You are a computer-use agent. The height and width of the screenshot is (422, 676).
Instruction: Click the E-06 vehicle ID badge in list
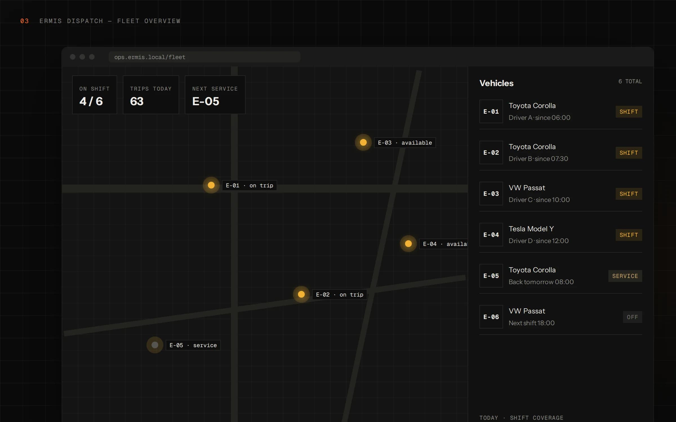click(491, 317)
